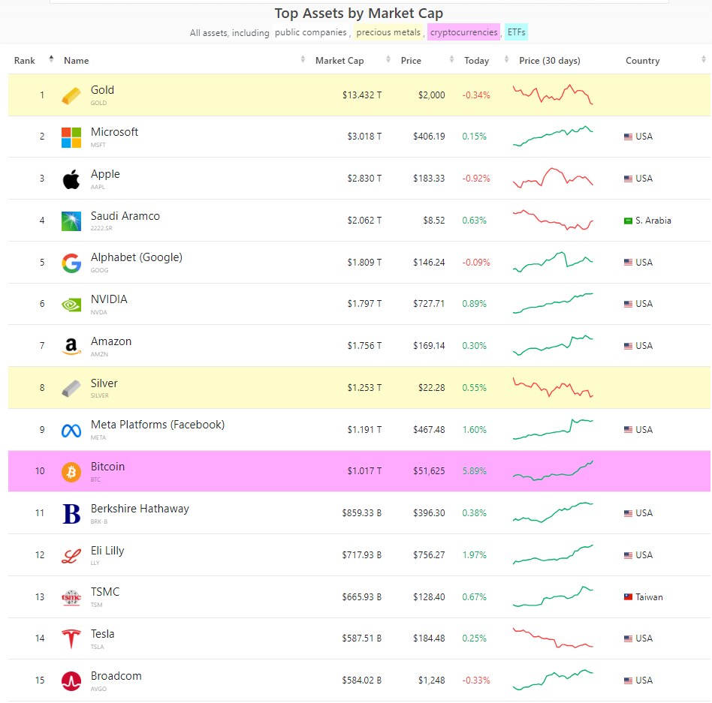Click the Microsoft logo icon
The image size is (712, 703).
click(x=71, y=137)
